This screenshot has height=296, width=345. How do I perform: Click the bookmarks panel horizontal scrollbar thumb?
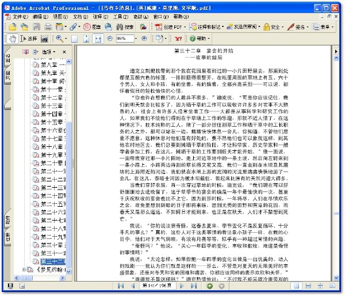[26, 278]
